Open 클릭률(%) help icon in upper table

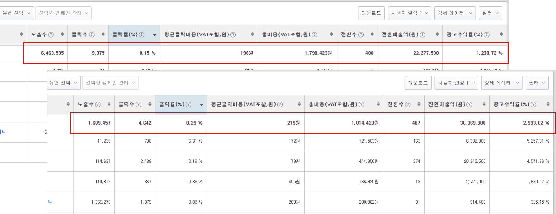coord(142,35)
